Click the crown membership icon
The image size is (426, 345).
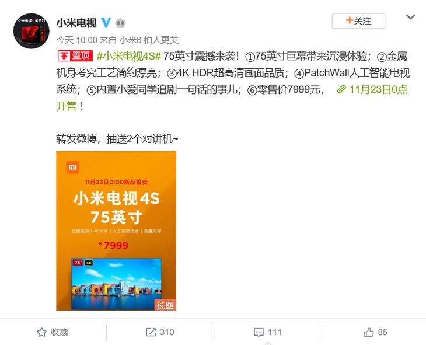click(x=120, y=23)
